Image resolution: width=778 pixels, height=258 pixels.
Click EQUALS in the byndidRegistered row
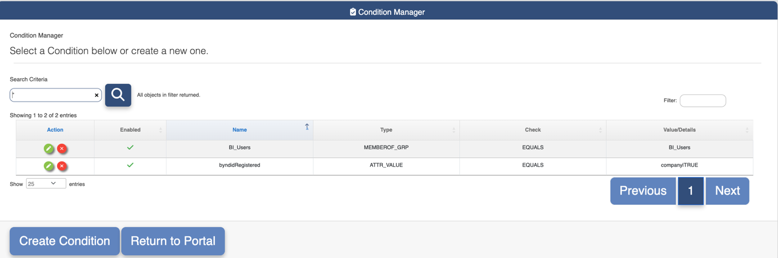[533, 165]
